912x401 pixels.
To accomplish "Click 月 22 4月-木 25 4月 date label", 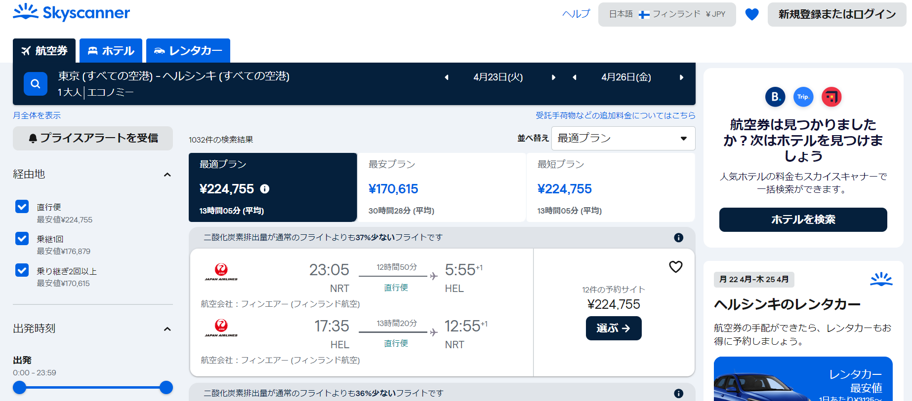I will (x=754, y=280).
